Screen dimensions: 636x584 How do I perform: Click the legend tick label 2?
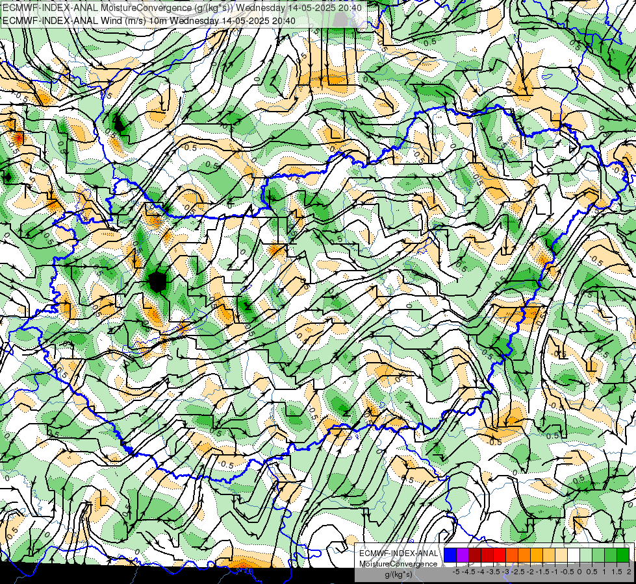click(629, 572)
